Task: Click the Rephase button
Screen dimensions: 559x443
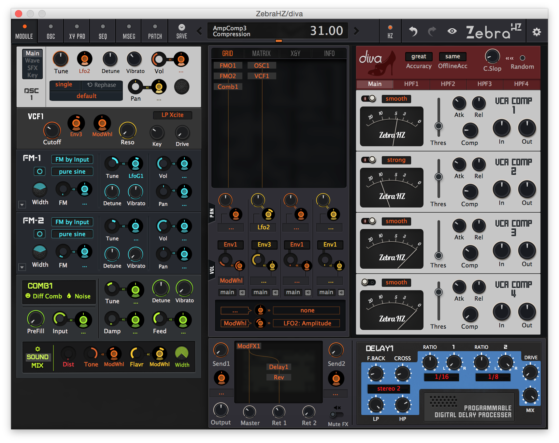Action: pos(101,85)
